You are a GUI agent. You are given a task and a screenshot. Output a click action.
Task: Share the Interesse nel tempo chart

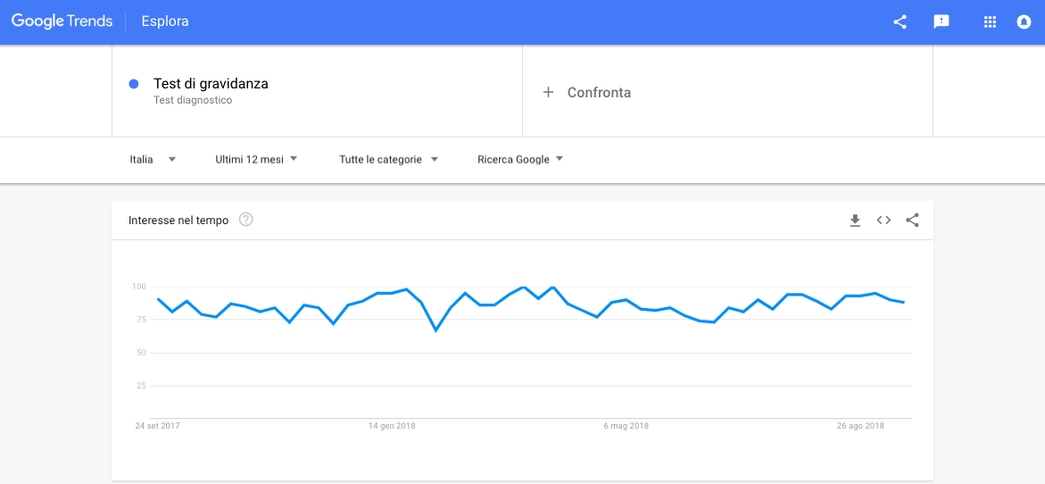(x=912, y=220)
